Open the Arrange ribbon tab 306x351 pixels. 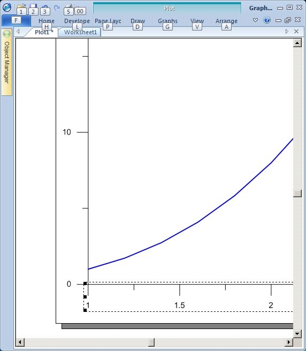(x=226, y=21)
